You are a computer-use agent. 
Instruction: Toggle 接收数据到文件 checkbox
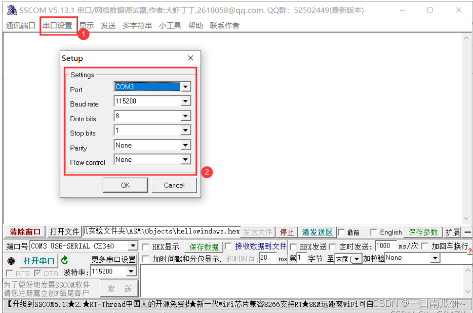tap(229, 246)
